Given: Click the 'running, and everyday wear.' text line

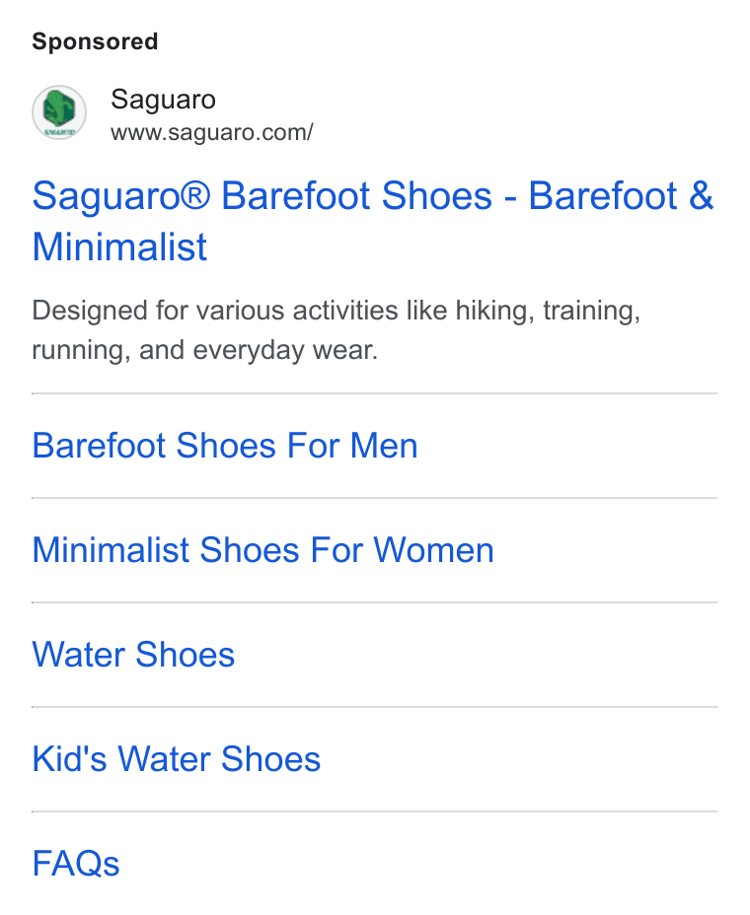Looking at the screenshot, I should pyautogui.click(x=205, y=350).
